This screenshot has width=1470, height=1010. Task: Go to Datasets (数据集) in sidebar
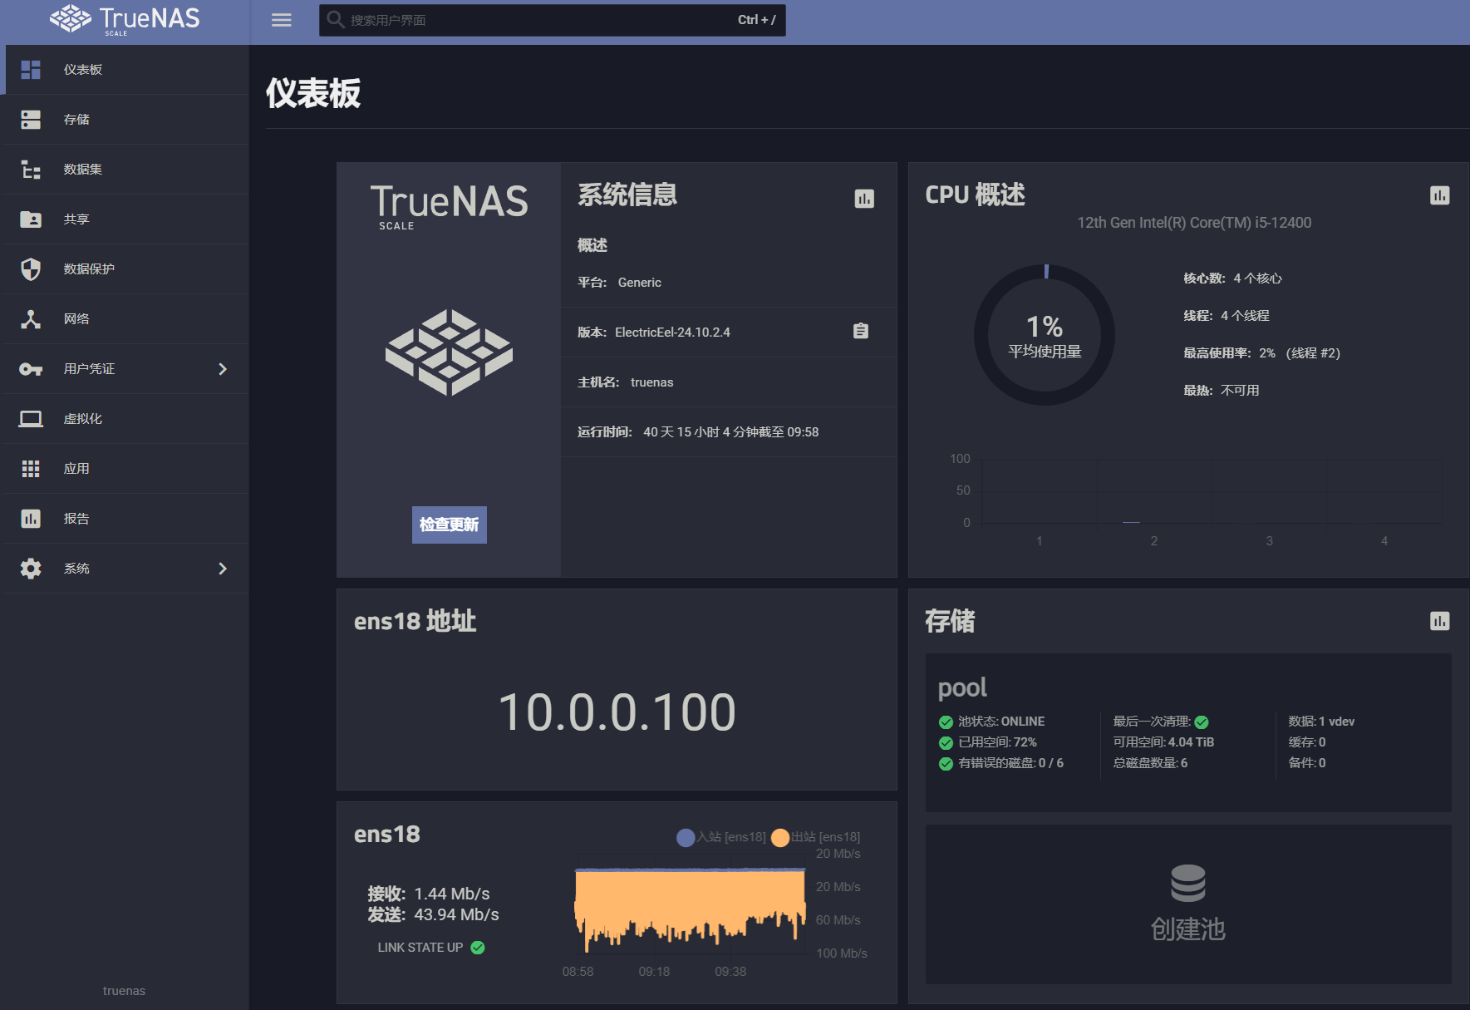[82, 170]
